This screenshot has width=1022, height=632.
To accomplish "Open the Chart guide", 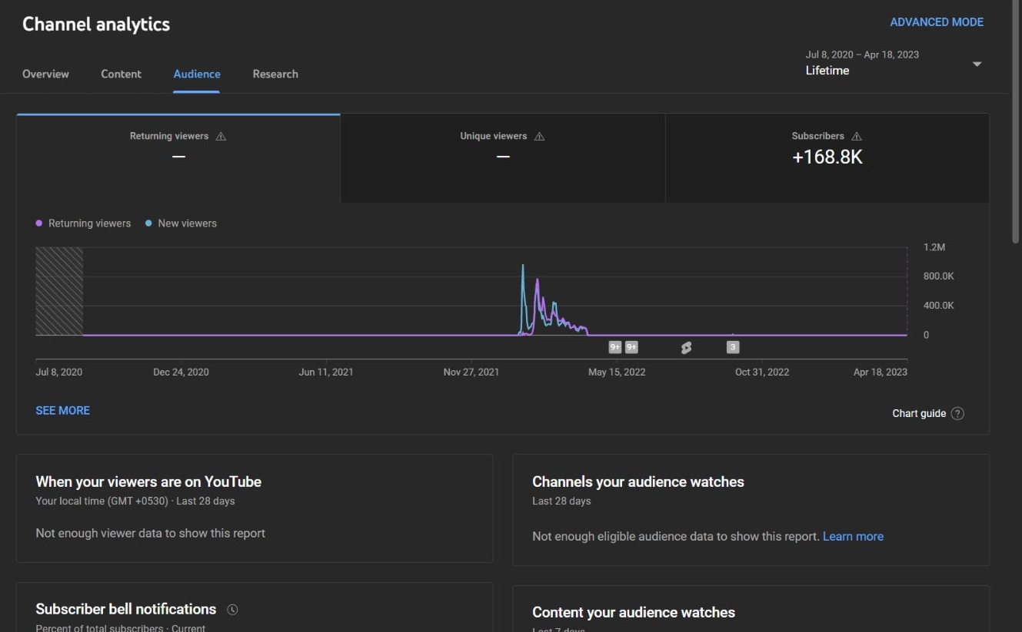I will point(927,413).
